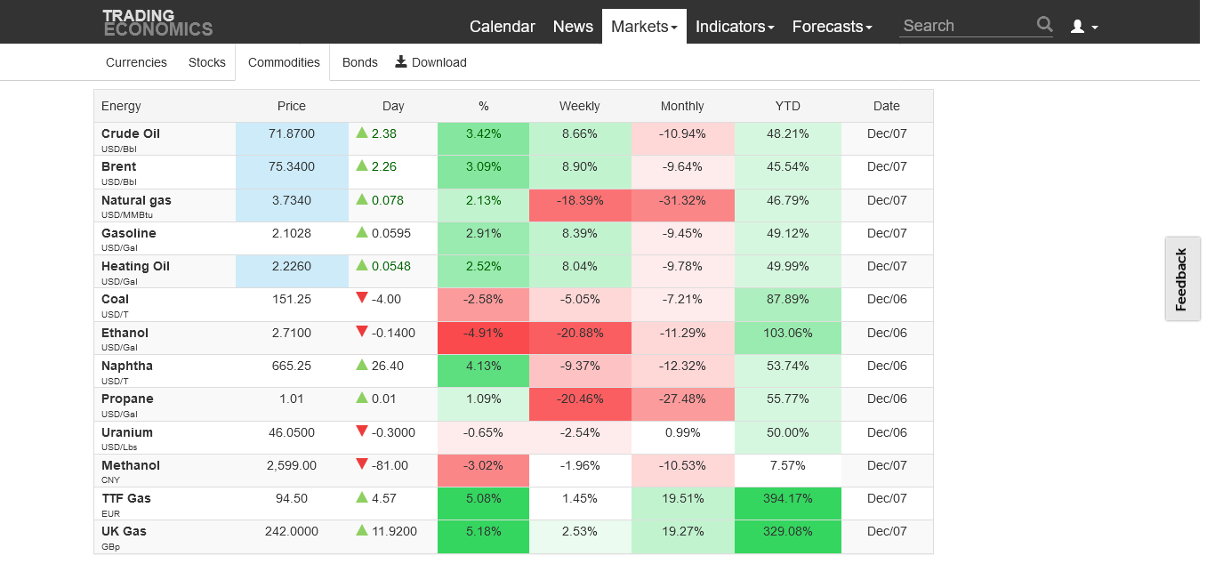Switch to the Currencies tab
The width and height of the screenshot is (1215, 572).
[136, 62]
